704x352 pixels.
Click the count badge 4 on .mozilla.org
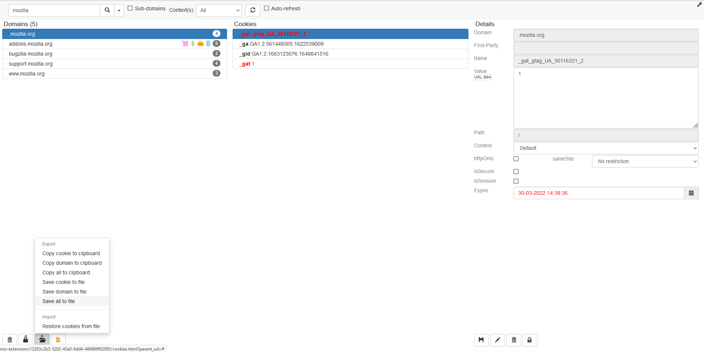click(x=216, y=34)
